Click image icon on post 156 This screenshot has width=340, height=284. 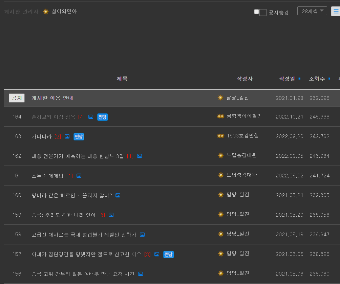pos(141,274)
